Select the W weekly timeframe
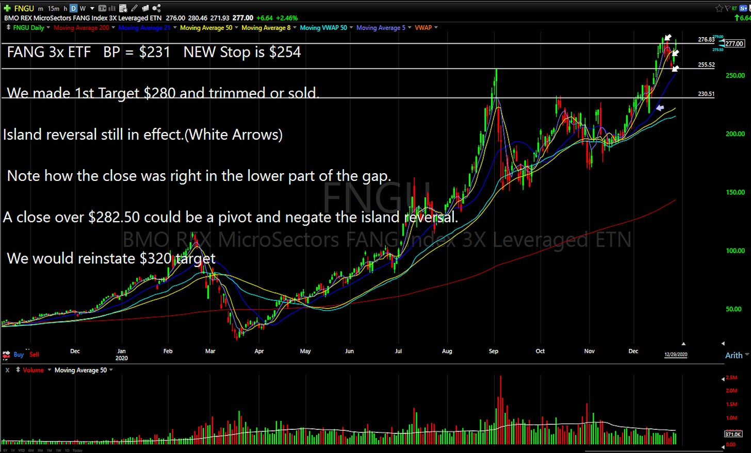 click(x=83, y=9)
